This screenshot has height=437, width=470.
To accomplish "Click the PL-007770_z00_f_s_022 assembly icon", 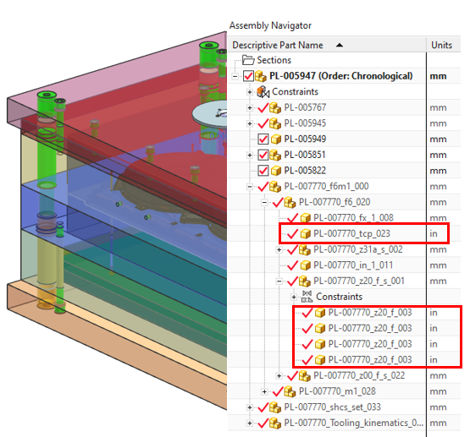I will [305, 375].
